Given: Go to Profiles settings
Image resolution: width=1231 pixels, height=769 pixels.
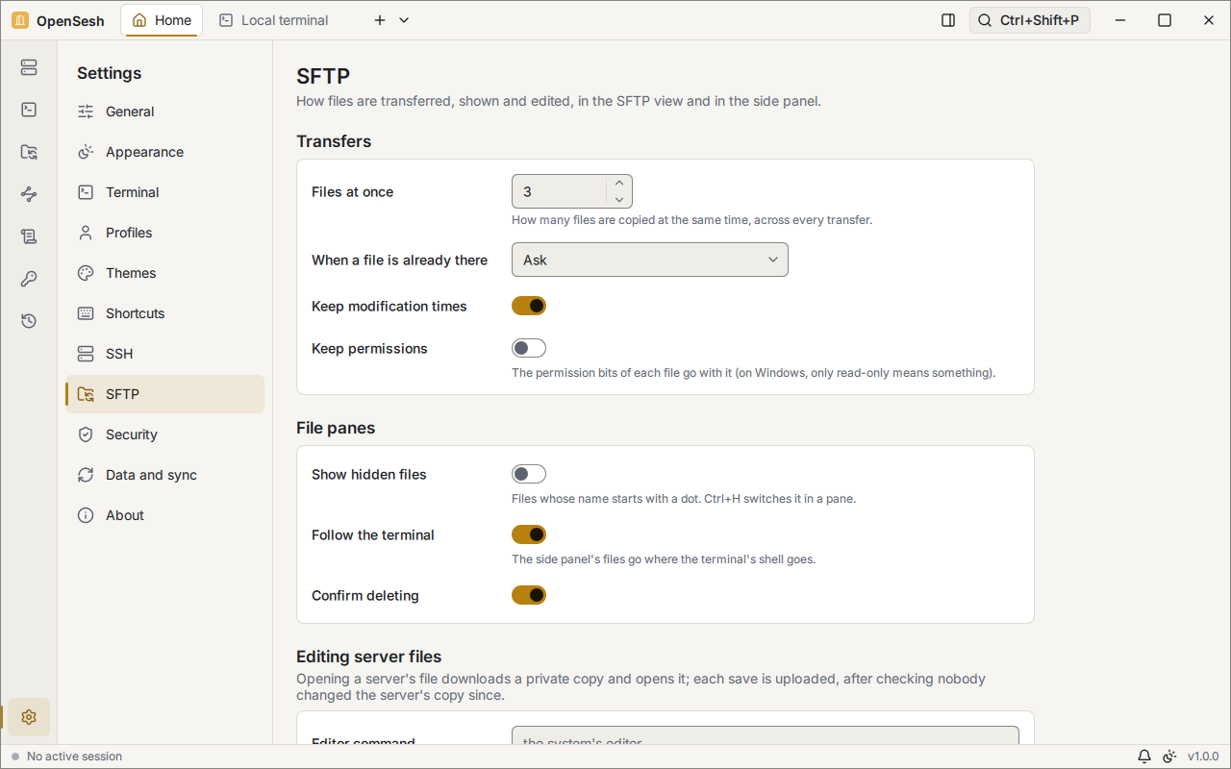Looking at the screenshot, I should [164, 233].
